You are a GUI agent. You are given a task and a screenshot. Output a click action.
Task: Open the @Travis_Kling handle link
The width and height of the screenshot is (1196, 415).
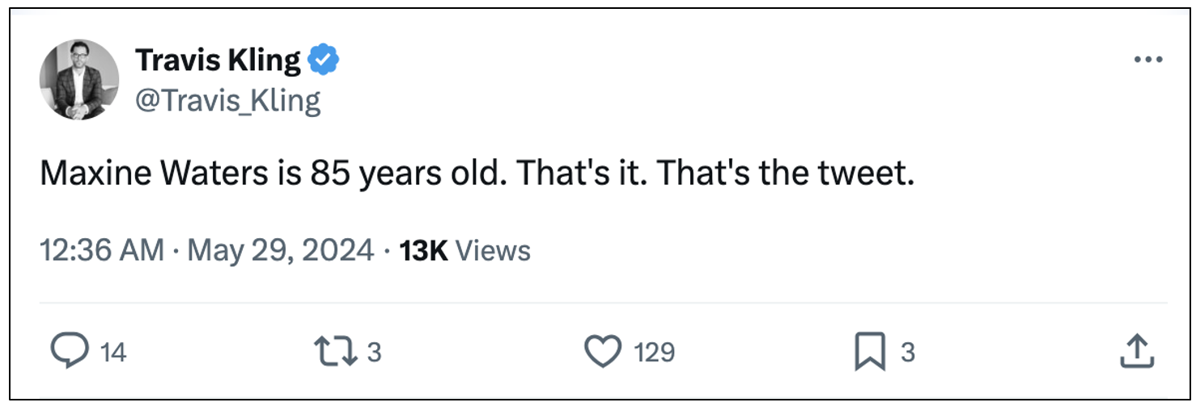point(227,100)
